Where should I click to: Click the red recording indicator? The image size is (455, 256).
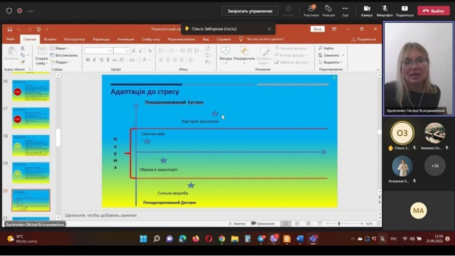coord(19,11)
